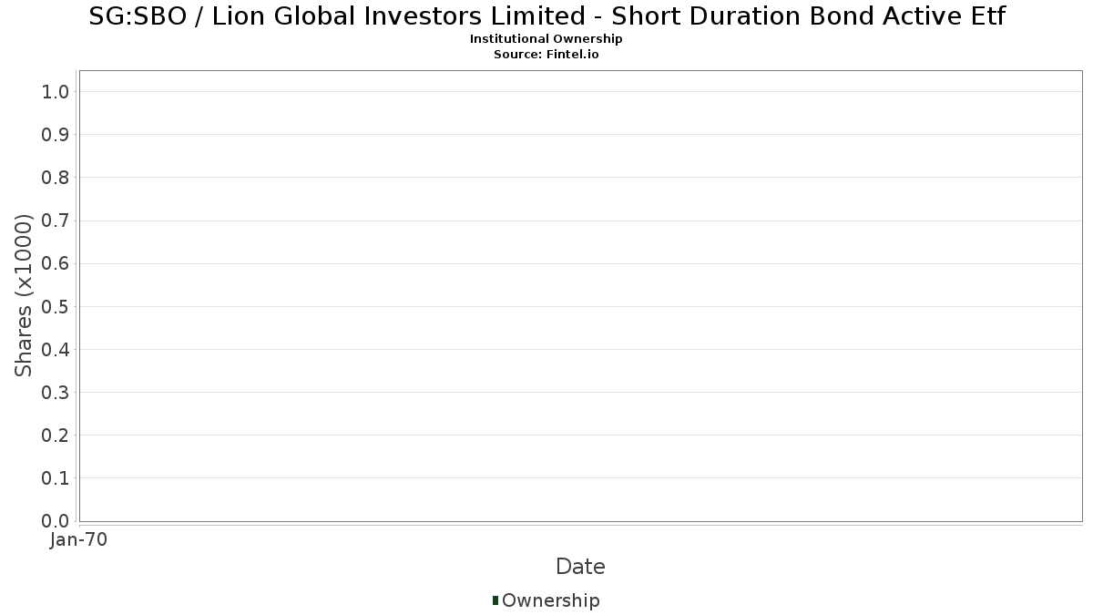Click the 0.7 y-axis tick label
This screenshot has height=615, width=1093.
coord(56,220)
